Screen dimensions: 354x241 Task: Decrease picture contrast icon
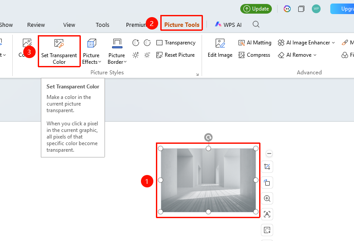(147, 43)
